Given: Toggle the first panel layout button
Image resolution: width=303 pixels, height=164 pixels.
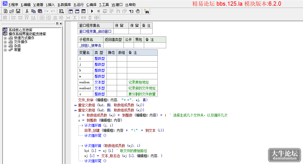Looking at the screenshot, I should pos(71,11).
